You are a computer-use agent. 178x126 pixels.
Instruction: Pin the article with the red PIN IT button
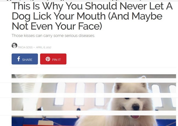click(x=53, y=59)
